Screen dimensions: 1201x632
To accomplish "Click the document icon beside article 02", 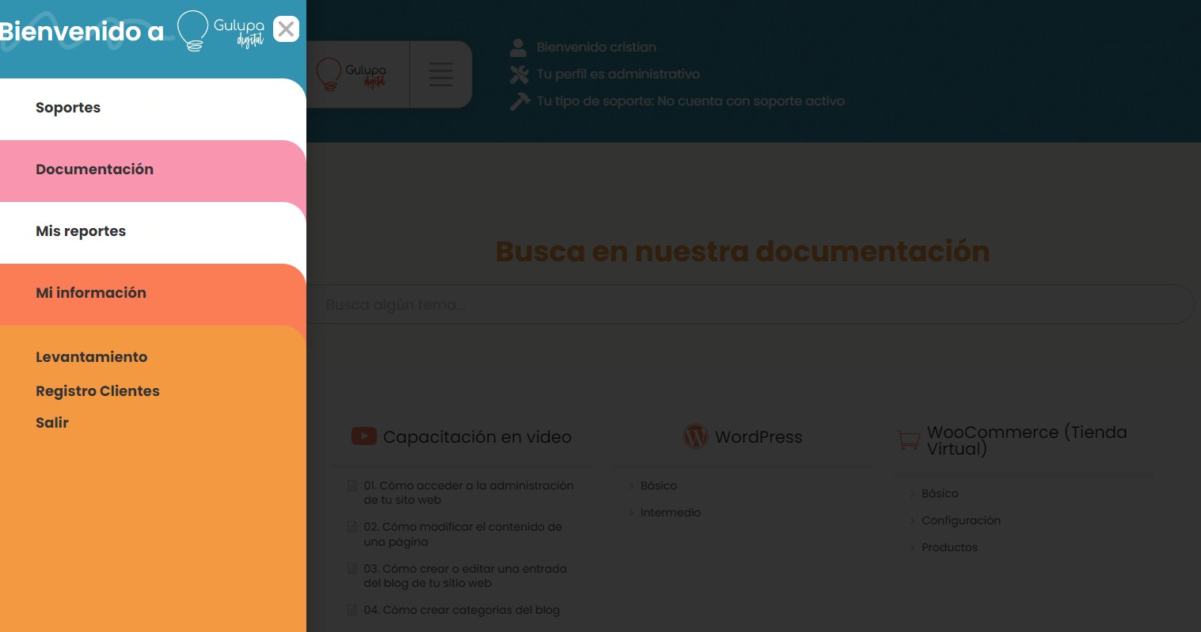I will [352, 527].
